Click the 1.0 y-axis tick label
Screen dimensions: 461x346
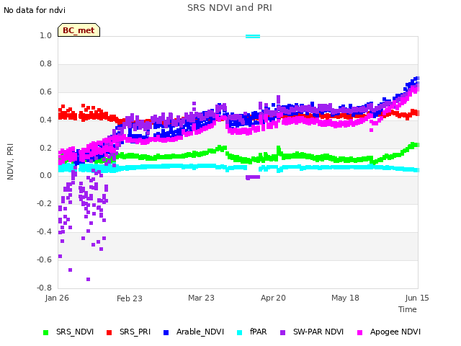tap(46, 35)
